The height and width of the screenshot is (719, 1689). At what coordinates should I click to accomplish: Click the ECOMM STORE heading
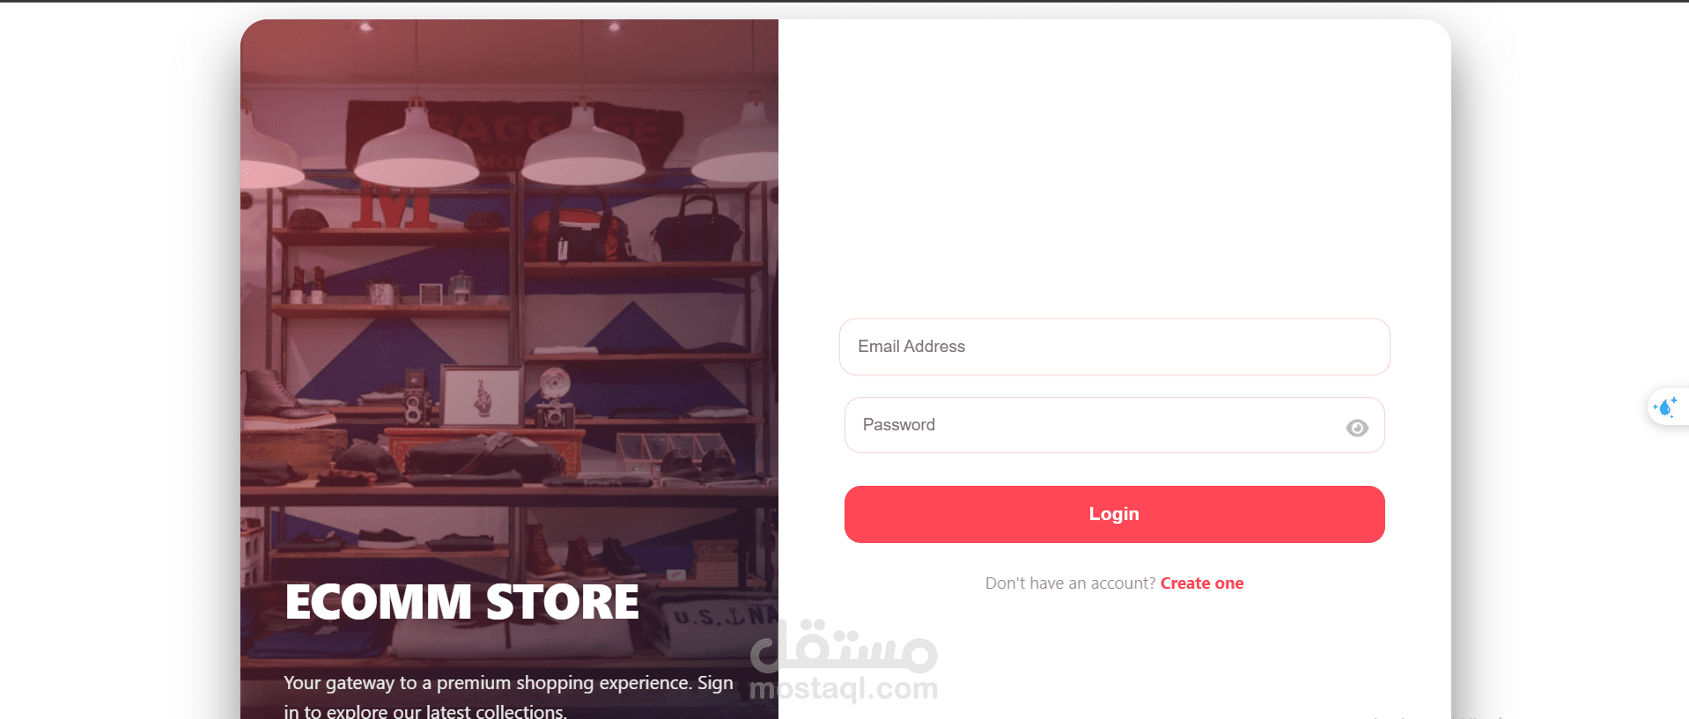pyautogui.click(x=462, y=603)
